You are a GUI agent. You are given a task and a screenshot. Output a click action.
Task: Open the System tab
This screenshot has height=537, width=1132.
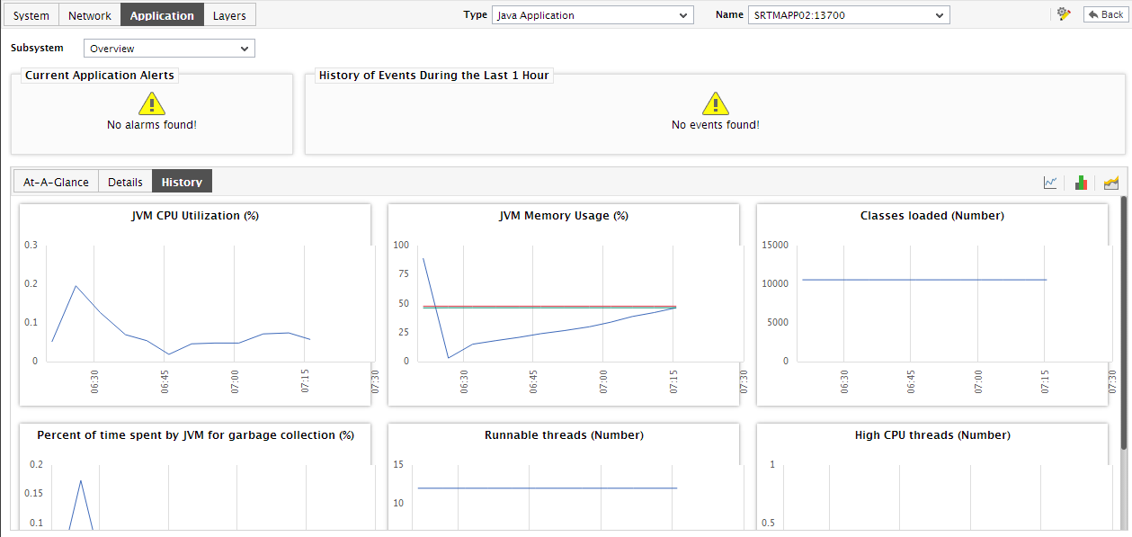31,15
